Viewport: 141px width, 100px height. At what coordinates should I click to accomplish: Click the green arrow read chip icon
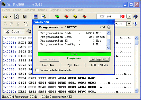(x=57, y=17)
